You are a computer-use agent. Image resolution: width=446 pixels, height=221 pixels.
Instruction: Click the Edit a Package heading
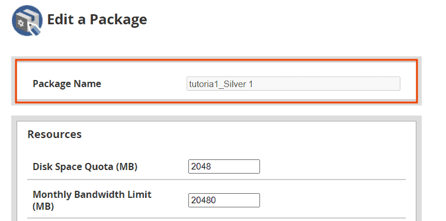click(97, 20)
